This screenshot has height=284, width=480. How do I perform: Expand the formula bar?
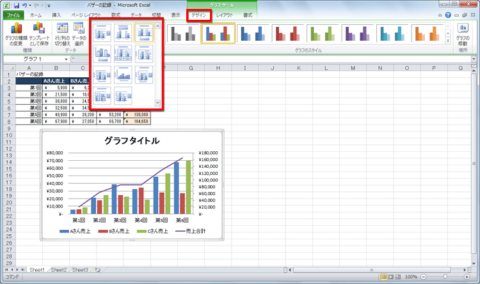coord(474,59)
